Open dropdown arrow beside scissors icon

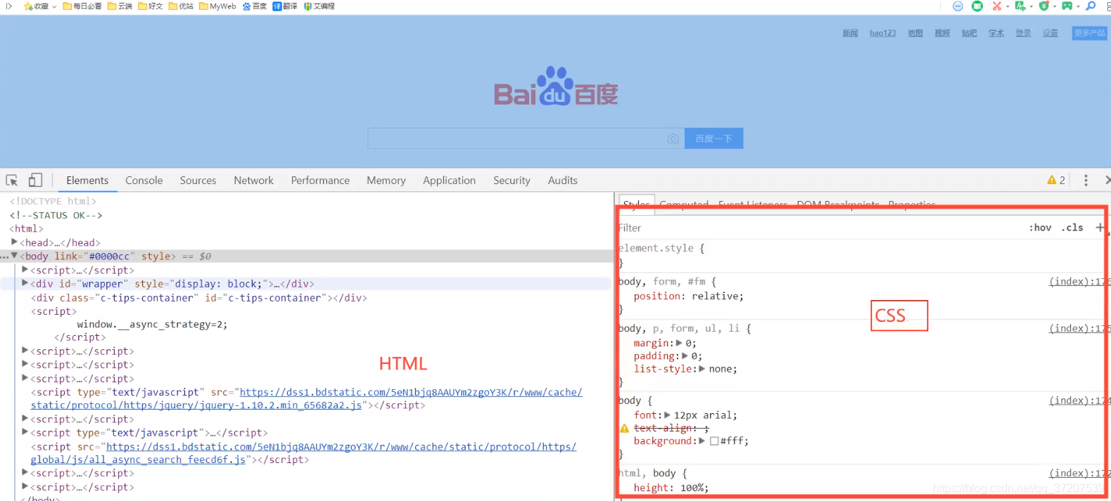tap(1008, 7)
